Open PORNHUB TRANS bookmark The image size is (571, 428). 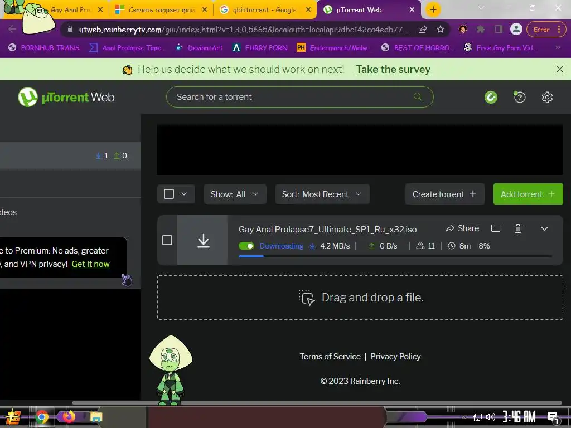(43, 47)
